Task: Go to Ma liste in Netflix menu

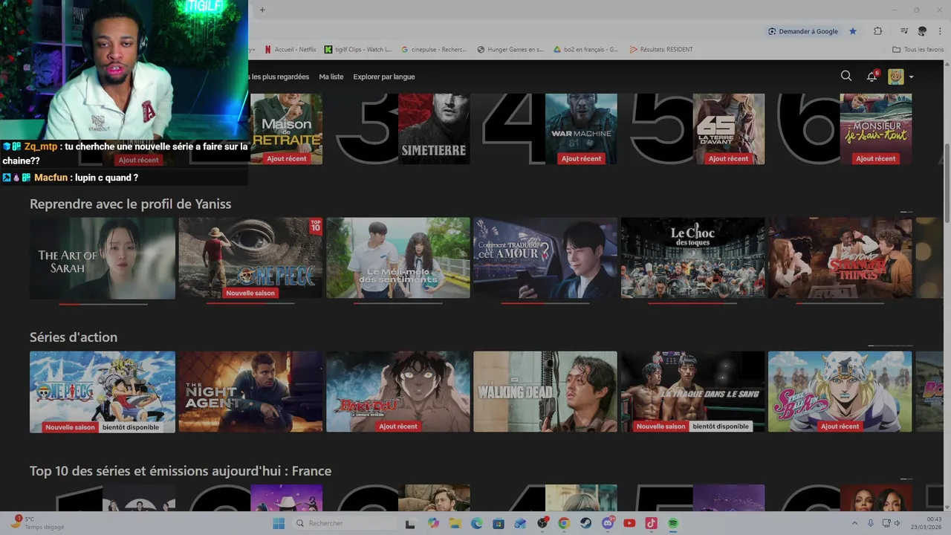Action: pyautogui.click(x=331, y=77)
